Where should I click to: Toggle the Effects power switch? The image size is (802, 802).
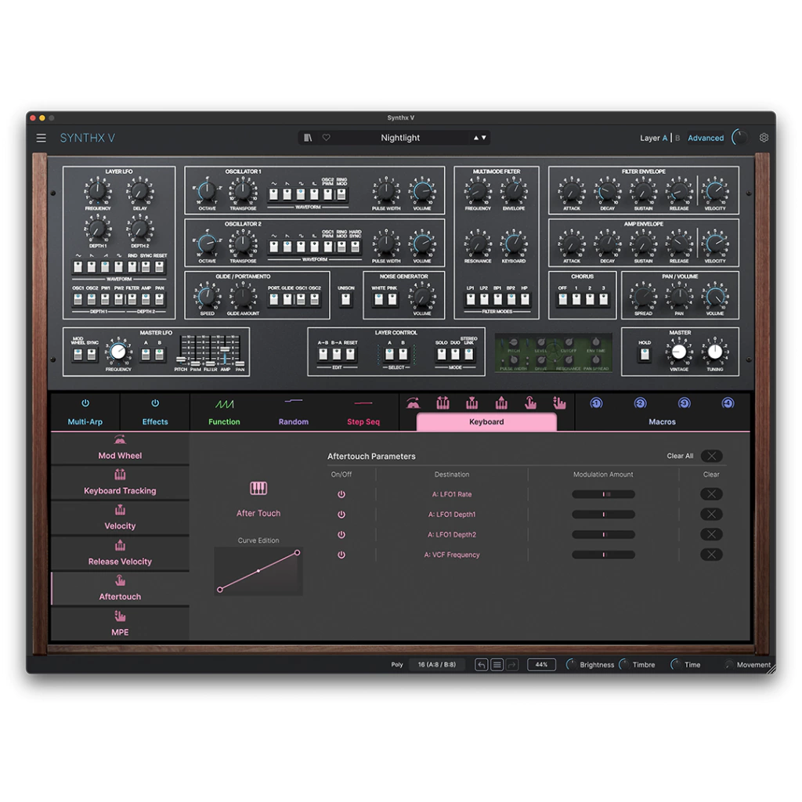155,403
